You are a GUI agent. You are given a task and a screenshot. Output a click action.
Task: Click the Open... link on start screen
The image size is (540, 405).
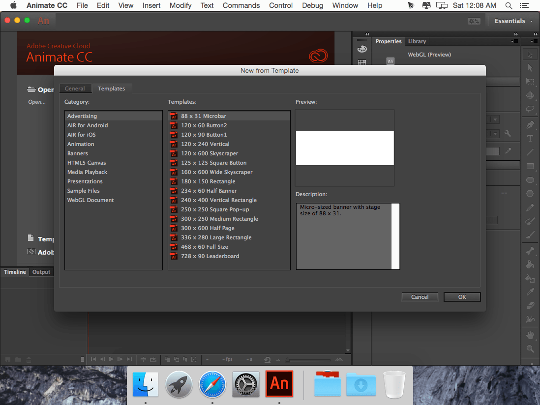click(x=37, y=102)
